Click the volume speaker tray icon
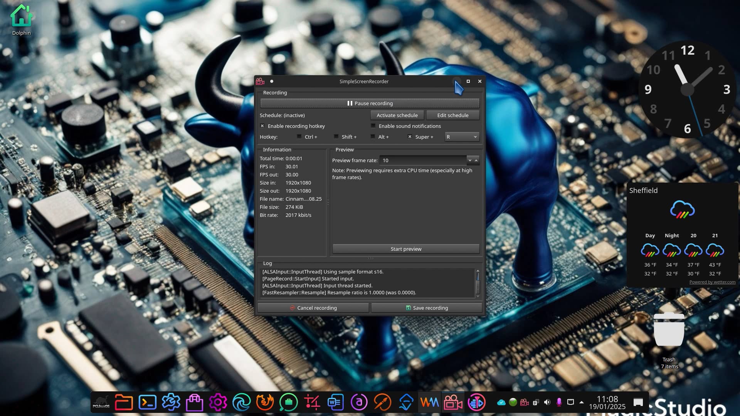 [547, 402]
